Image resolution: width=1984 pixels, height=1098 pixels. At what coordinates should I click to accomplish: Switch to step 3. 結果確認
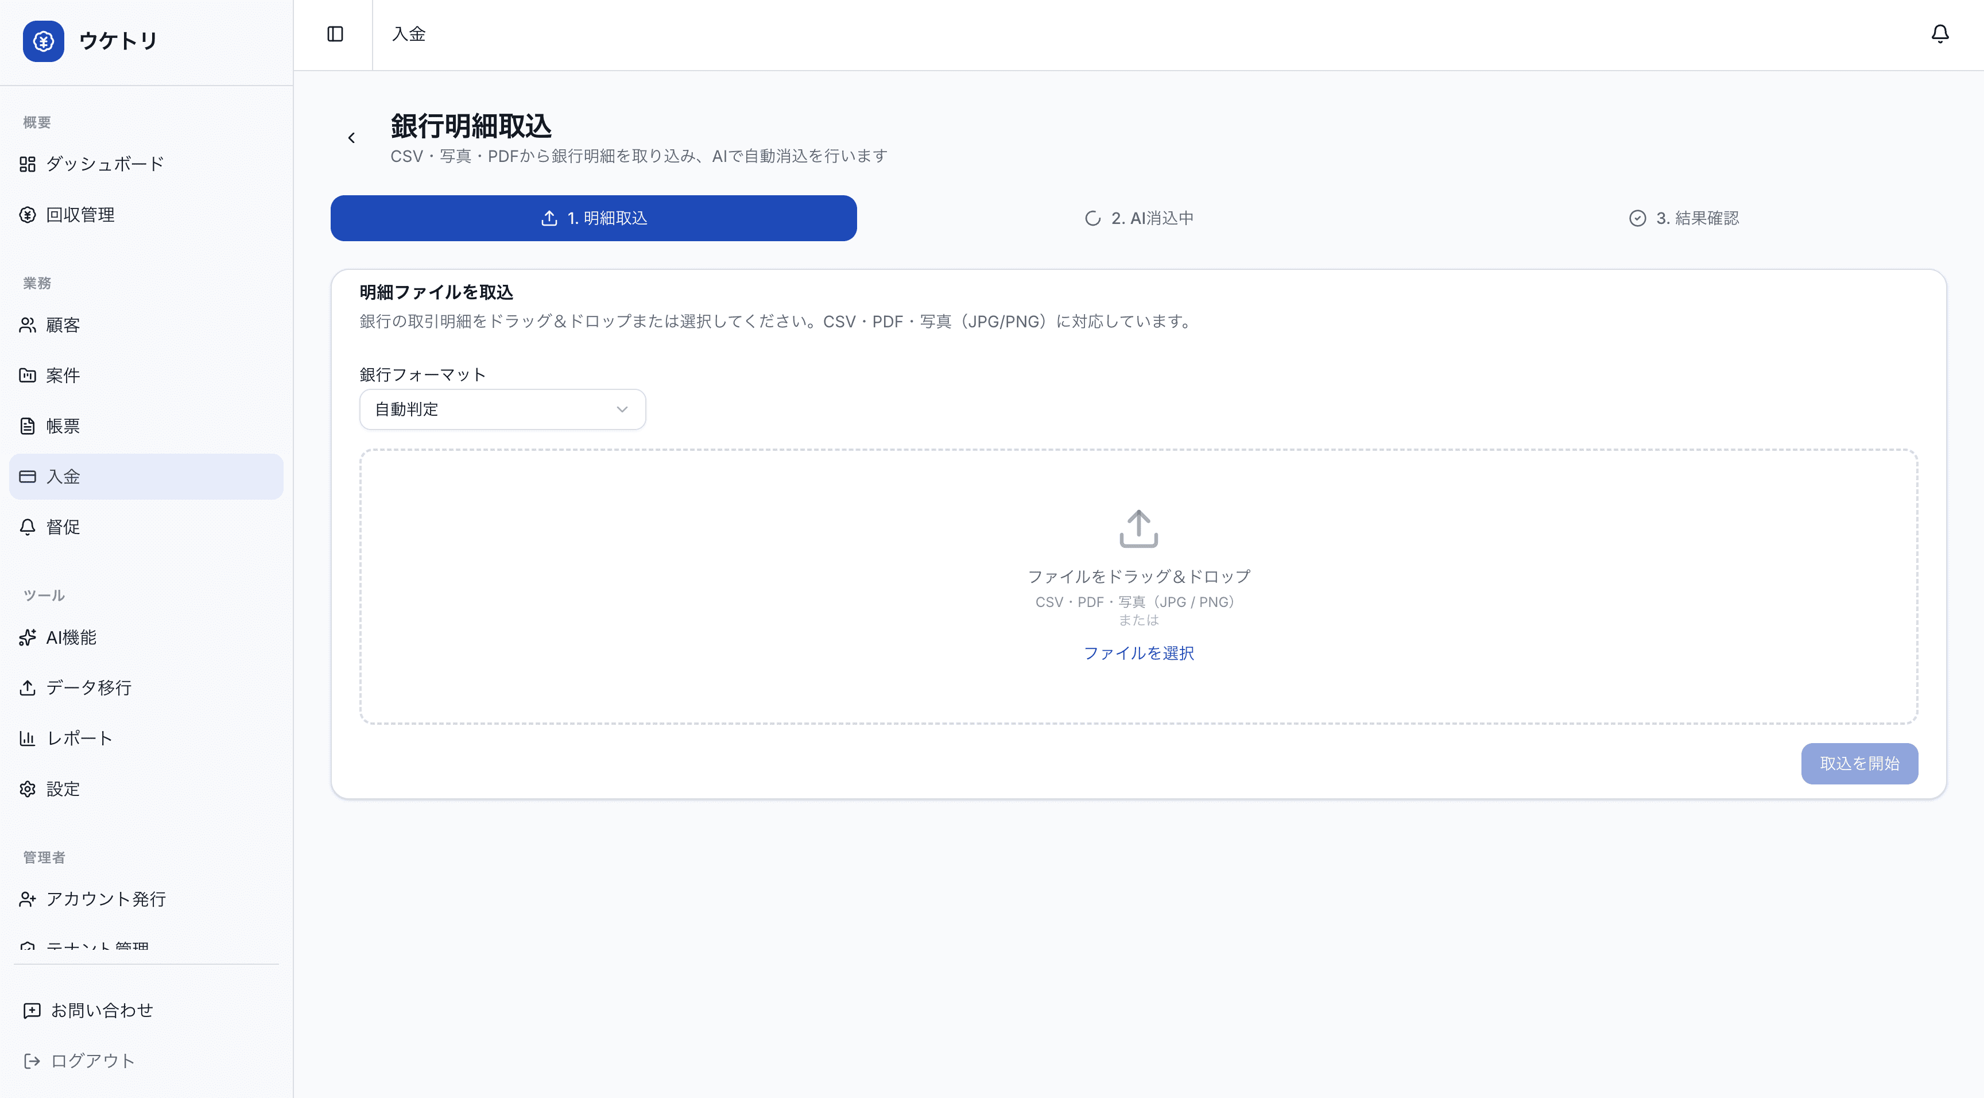(1684, 218)
